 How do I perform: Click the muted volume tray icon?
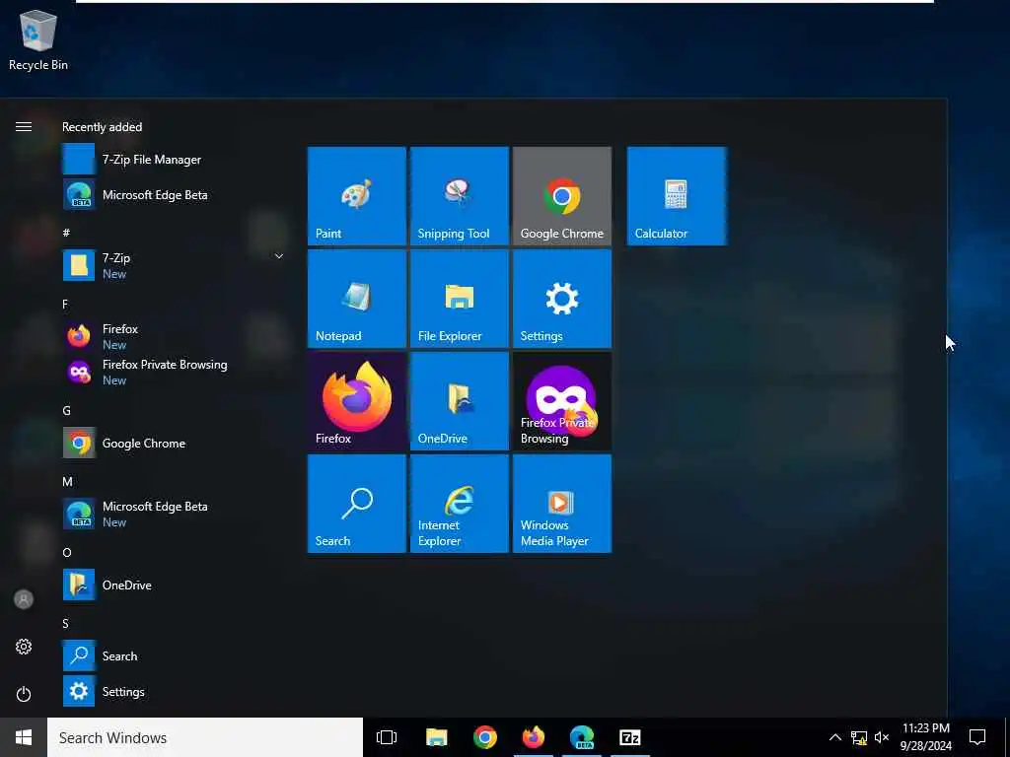tap(882, 737)
